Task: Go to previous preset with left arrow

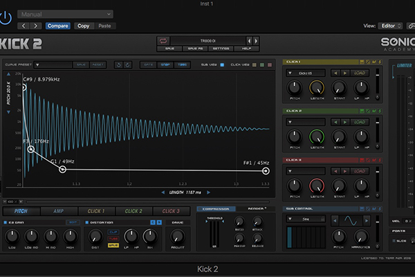Action: click(24, 26)
